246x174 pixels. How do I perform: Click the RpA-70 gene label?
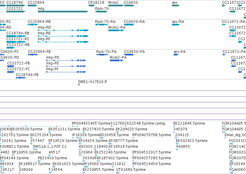click(102, 8)
